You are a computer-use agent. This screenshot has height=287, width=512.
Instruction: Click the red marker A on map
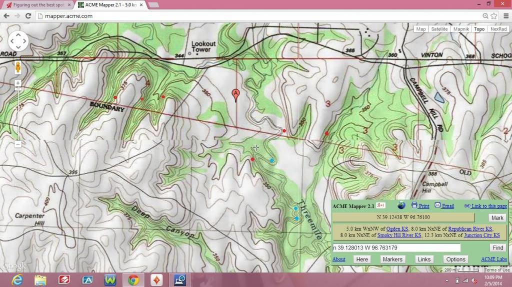point(235,95)
